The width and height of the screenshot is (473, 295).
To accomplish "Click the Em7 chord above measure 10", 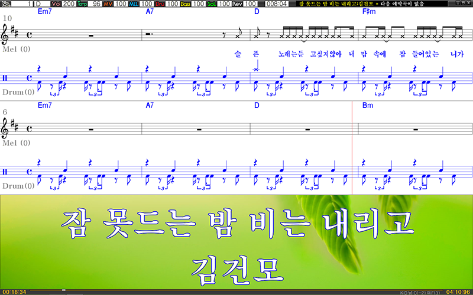I will [x=45, y=12].
